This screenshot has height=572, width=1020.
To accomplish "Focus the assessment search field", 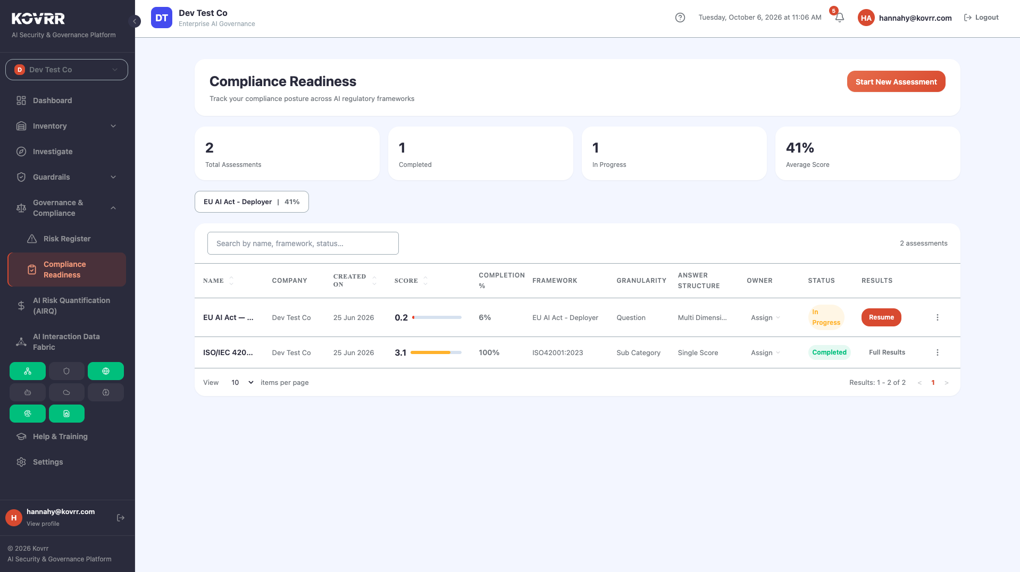I will 303,243.
